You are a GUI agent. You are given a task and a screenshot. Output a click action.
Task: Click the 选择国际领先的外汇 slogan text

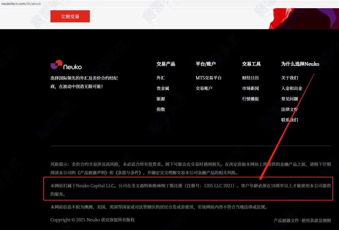tap(84, 82)
